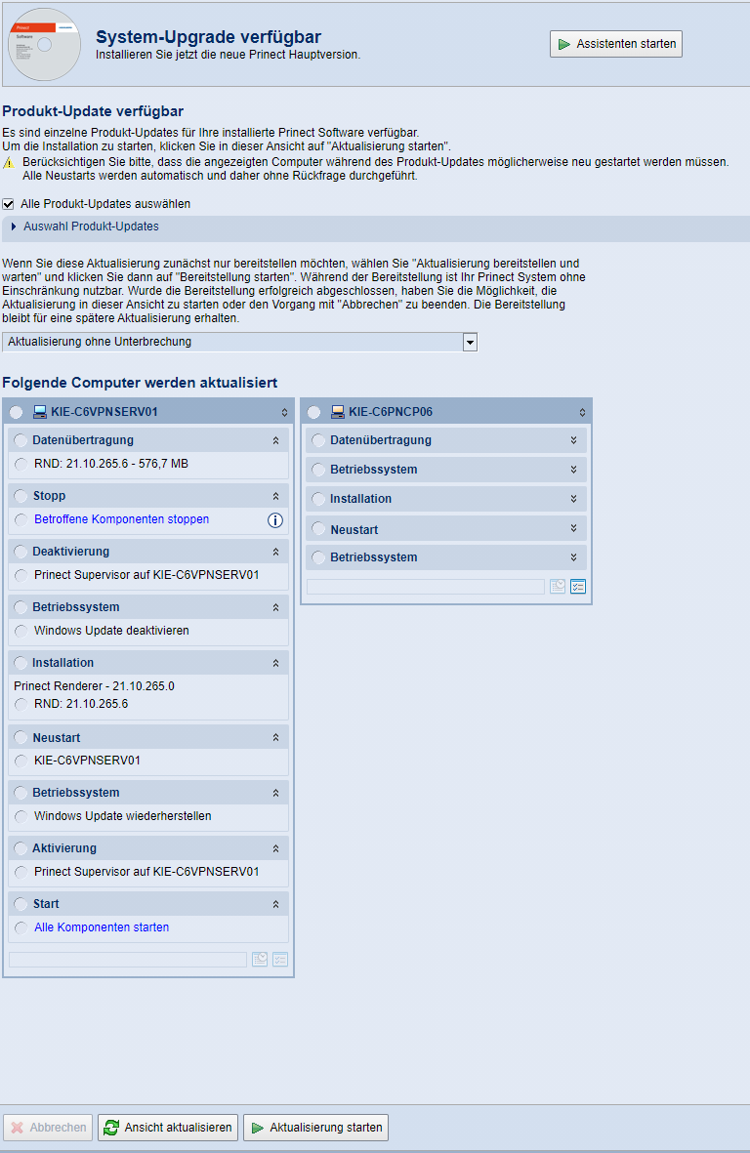Click System-Upgrade verfügbar heading
The image size is (750, 1153).
[x=208, y=37]
